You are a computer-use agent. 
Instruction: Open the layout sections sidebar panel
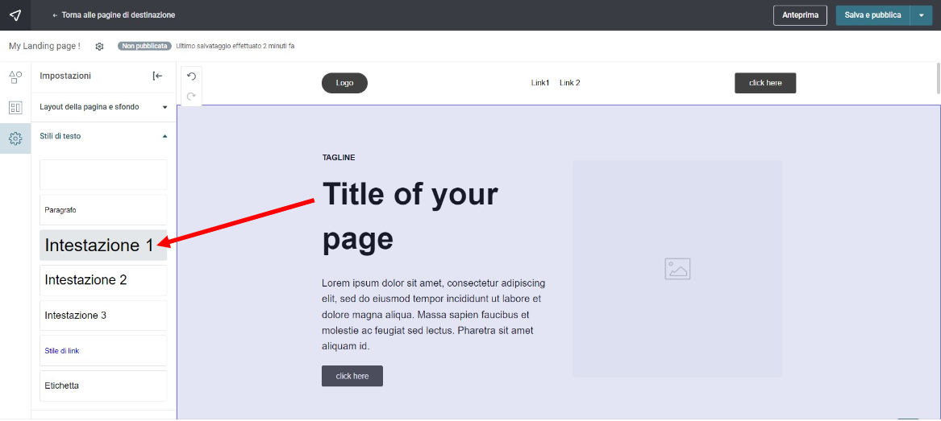(x=15, y=108)
